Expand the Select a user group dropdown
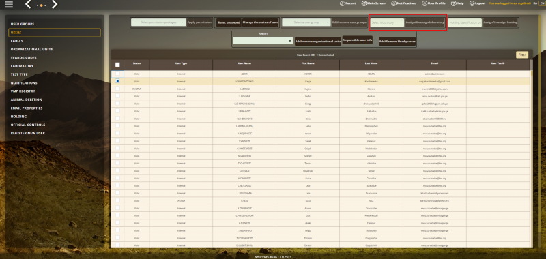 (306, 22)
